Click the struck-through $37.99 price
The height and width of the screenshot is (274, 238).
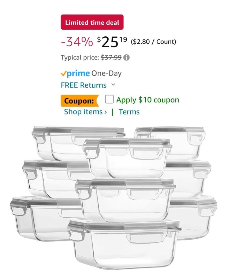[x=111, y=58]
